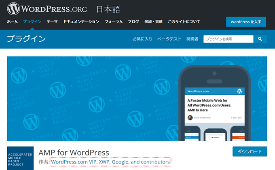
Task: Click the WordPress を入手 button
Action: (x=246, y=22)
